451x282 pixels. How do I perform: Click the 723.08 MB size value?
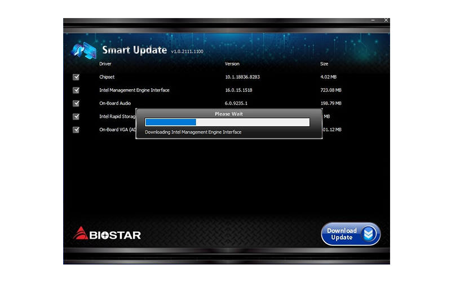[x=331, y=90]
